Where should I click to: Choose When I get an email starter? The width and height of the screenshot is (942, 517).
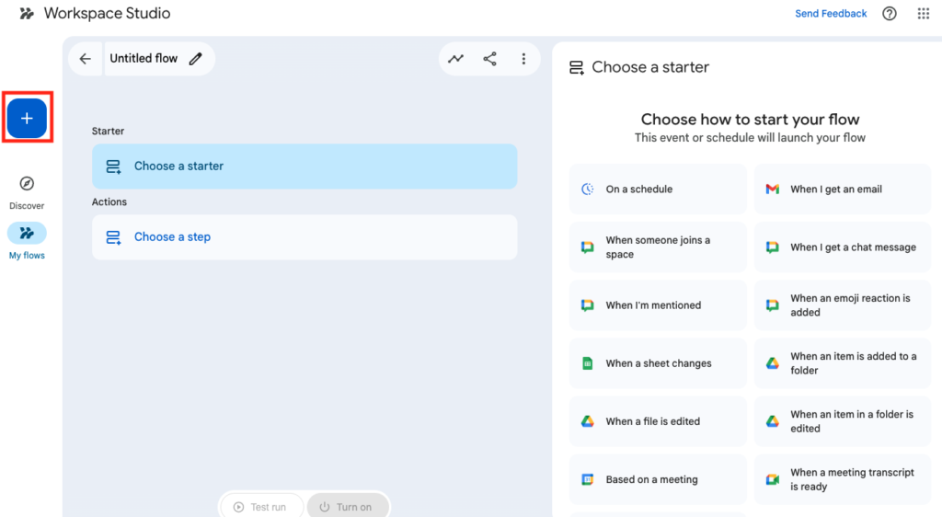(x=842, y=190)
